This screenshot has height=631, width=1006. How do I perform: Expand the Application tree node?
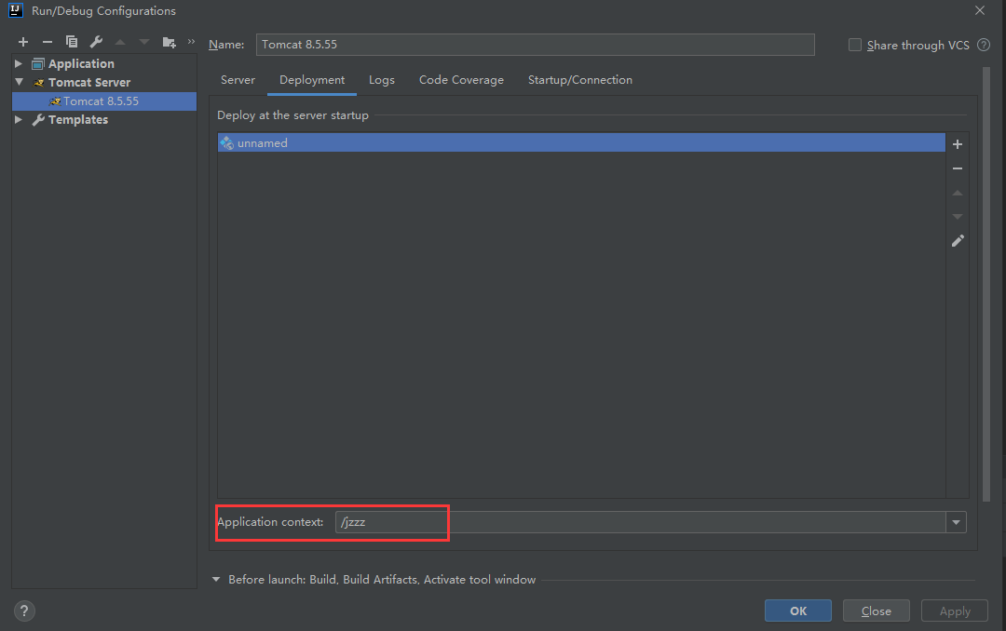[19, 63]
